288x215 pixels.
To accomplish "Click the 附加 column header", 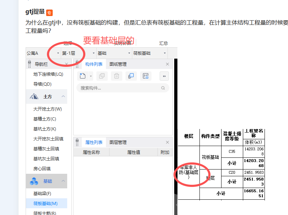I will click(165, 152).
